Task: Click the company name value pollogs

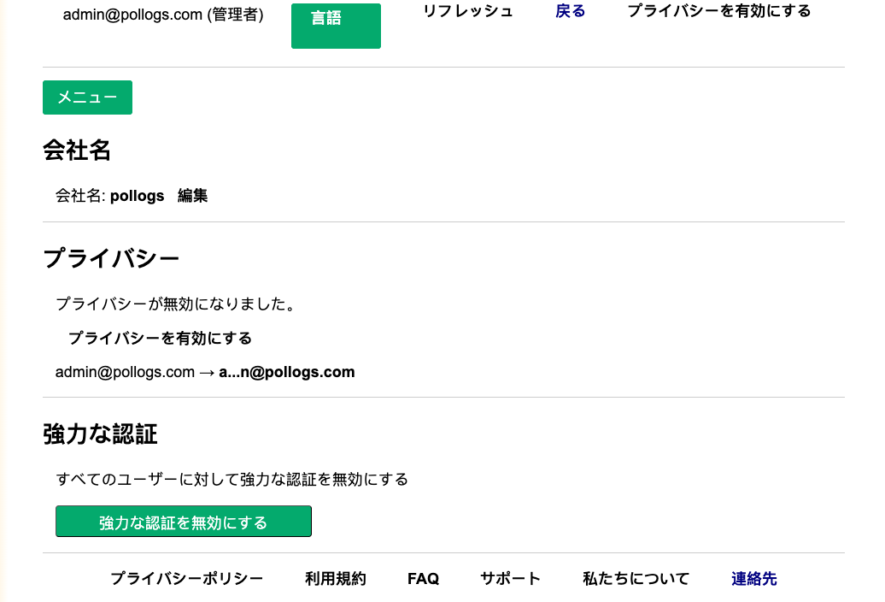Action: coord(137,195)
